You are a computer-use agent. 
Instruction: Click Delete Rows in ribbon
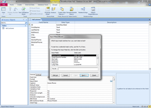[35, 11]
